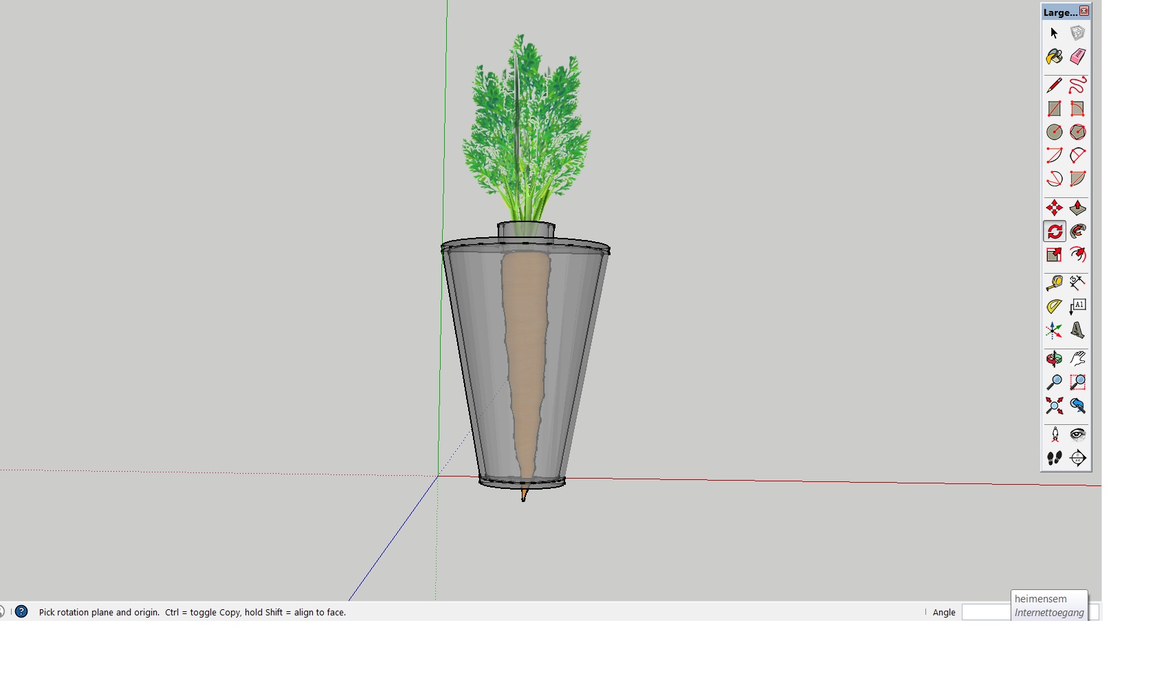This screenshot has height=689, width=1155.
Task: Select the Polygon tool
Action: coord(1077,132)
